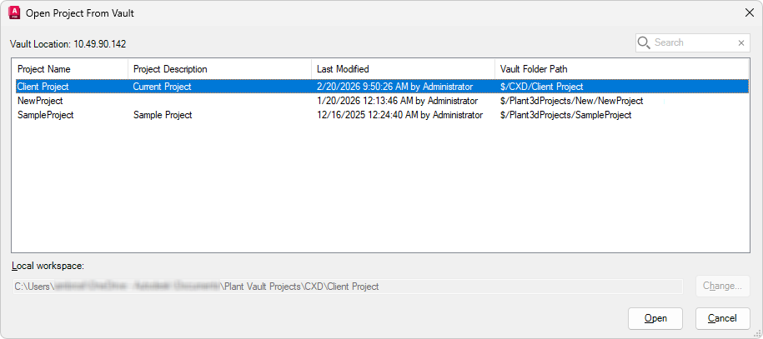Clear the search with X icon

741,43
